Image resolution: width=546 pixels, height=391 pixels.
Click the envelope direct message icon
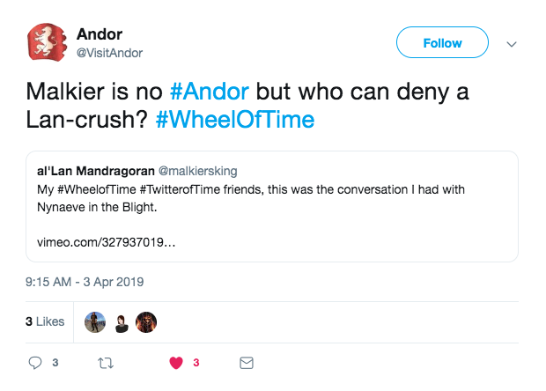point(247,362)
